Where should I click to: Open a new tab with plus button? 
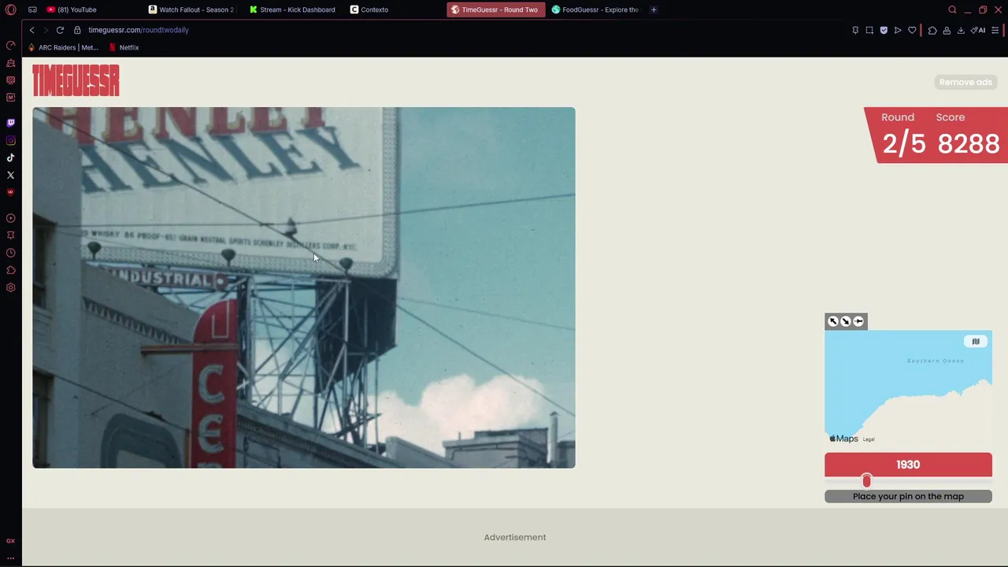(654, 9)
